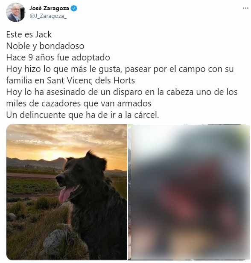Screen dimensions: 251x263
Task: Select the line "Este es Jack"
Action: [29, 34]
